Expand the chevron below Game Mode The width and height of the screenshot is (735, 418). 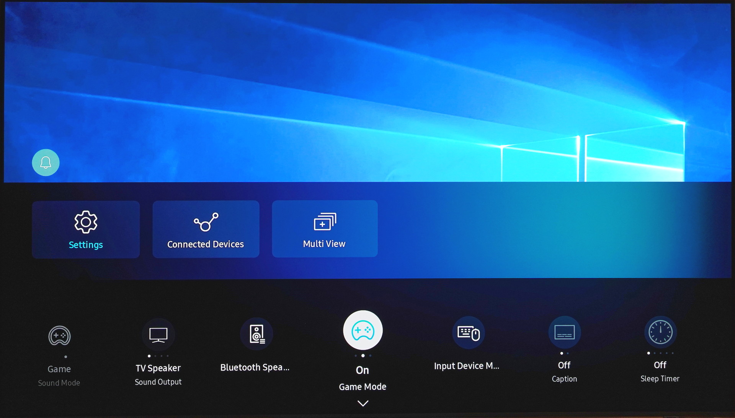click(x=363, y=403)
